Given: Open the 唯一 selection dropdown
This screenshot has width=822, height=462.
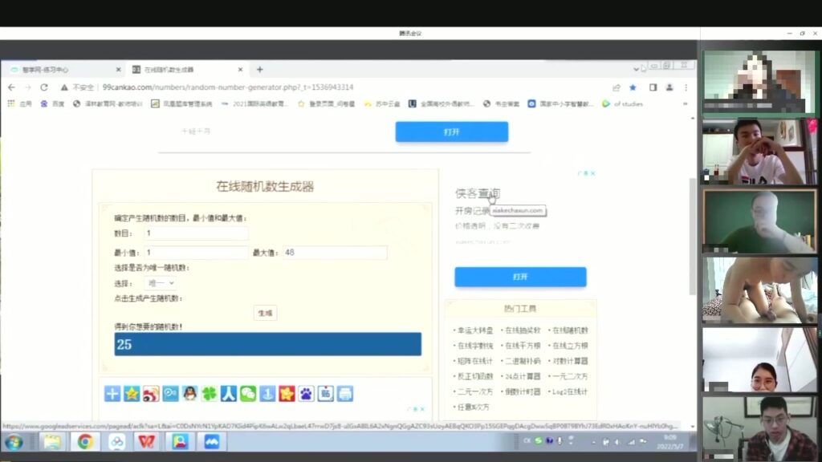Looking at the screenshot, I should click(x=161, y=283).
